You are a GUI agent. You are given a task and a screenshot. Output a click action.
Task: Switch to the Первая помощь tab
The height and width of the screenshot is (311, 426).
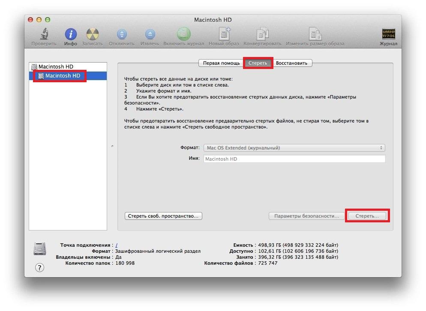(x=221, y=63)
